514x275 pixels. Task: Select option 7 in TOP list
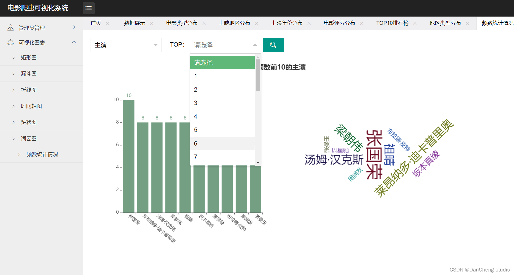pos(222,157)
